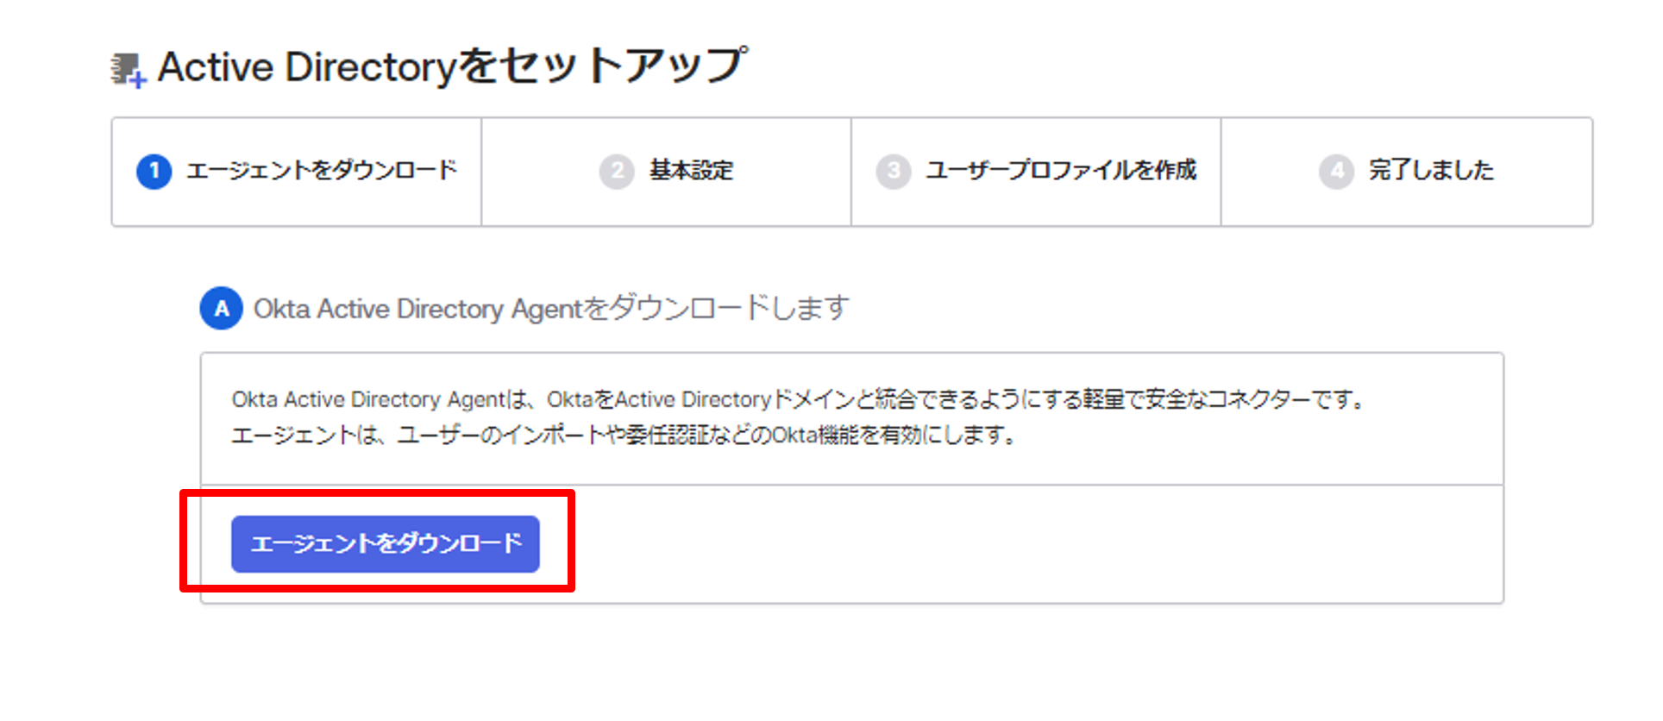Click the gray number 3 step circle
The width and height of the screenshot is (1663, 721).
(894, 171)
